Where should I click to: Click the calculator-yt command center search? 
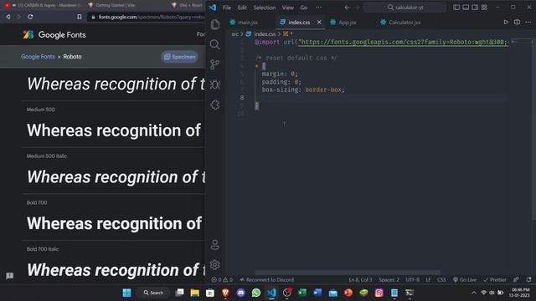click(405, 8)
